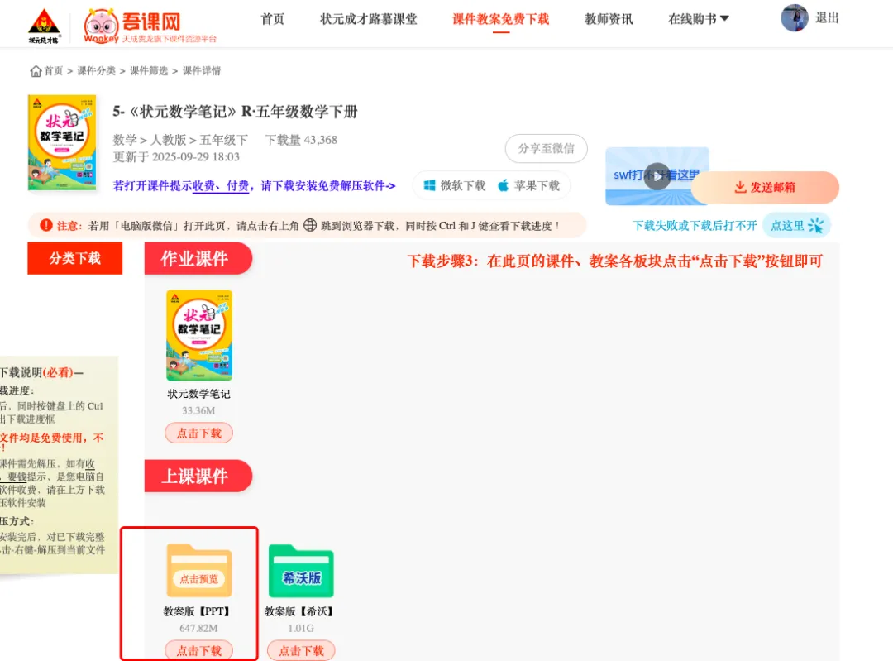Click the title 《状元数学笔记》R·五年级数学下册
893x661 pixels.
[x=235, y=112]
